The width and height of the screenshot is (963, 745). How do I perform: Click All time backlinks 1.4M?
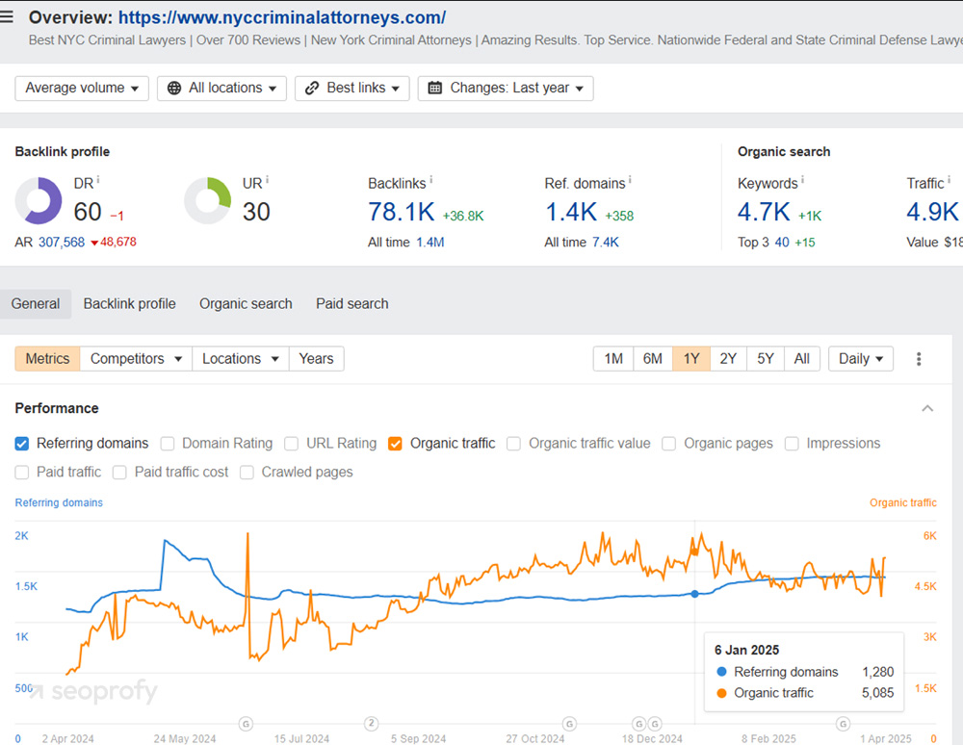tap(429, 243)
